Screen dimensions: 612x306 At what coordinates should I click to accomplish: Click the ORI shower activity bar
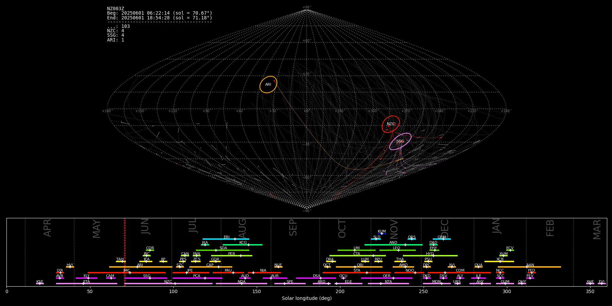tap(359, 267)
